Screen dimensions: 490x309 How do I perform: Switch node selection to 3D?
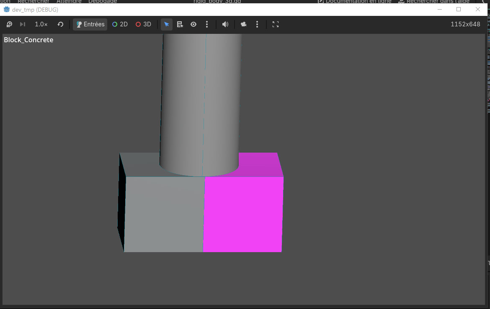[143, 25]
